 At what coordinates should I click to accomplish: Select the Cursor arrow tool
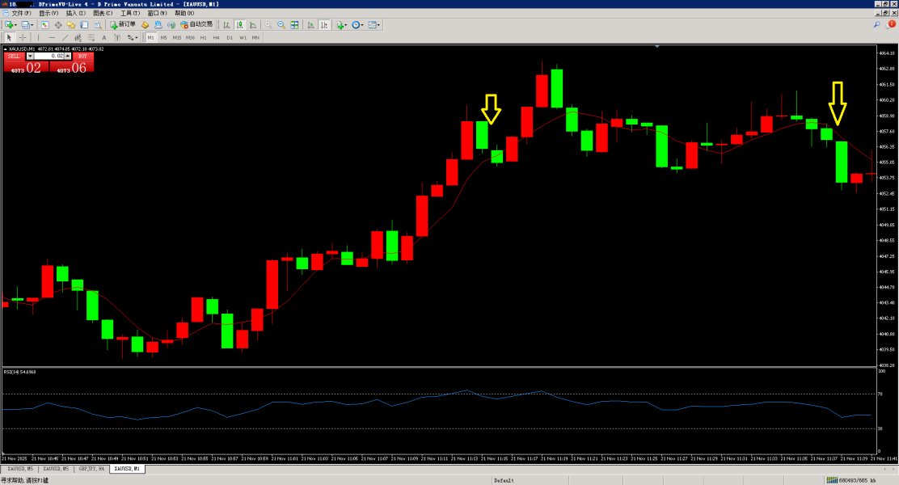pyautogui.click(x=9, y=37)
